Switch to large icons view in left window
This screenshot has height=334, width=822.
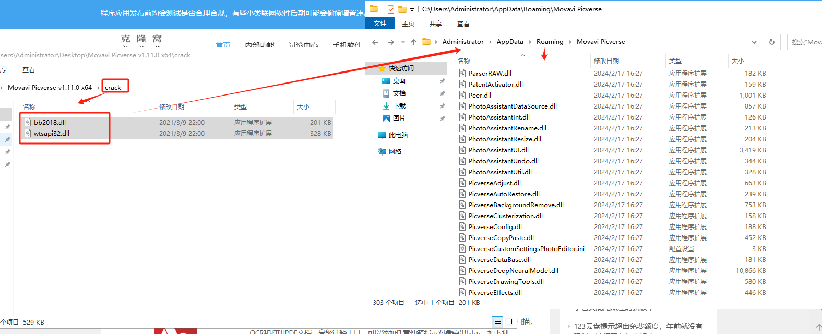click(509, 322)
